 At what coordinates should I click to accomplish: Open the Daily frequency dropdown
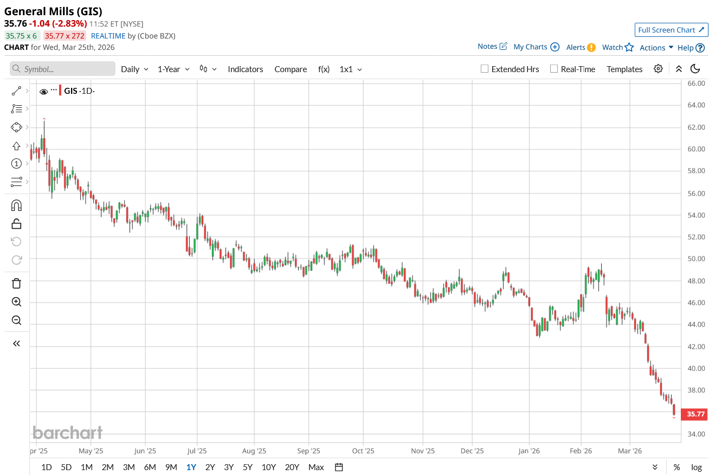click(134, 69)
